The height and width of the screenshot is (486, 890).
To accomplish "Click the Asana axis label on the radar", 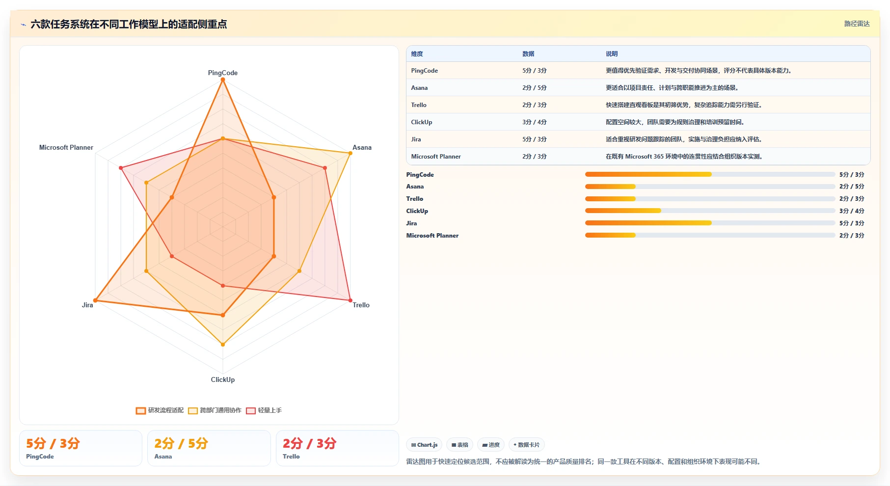I will [x=362, y=147].
